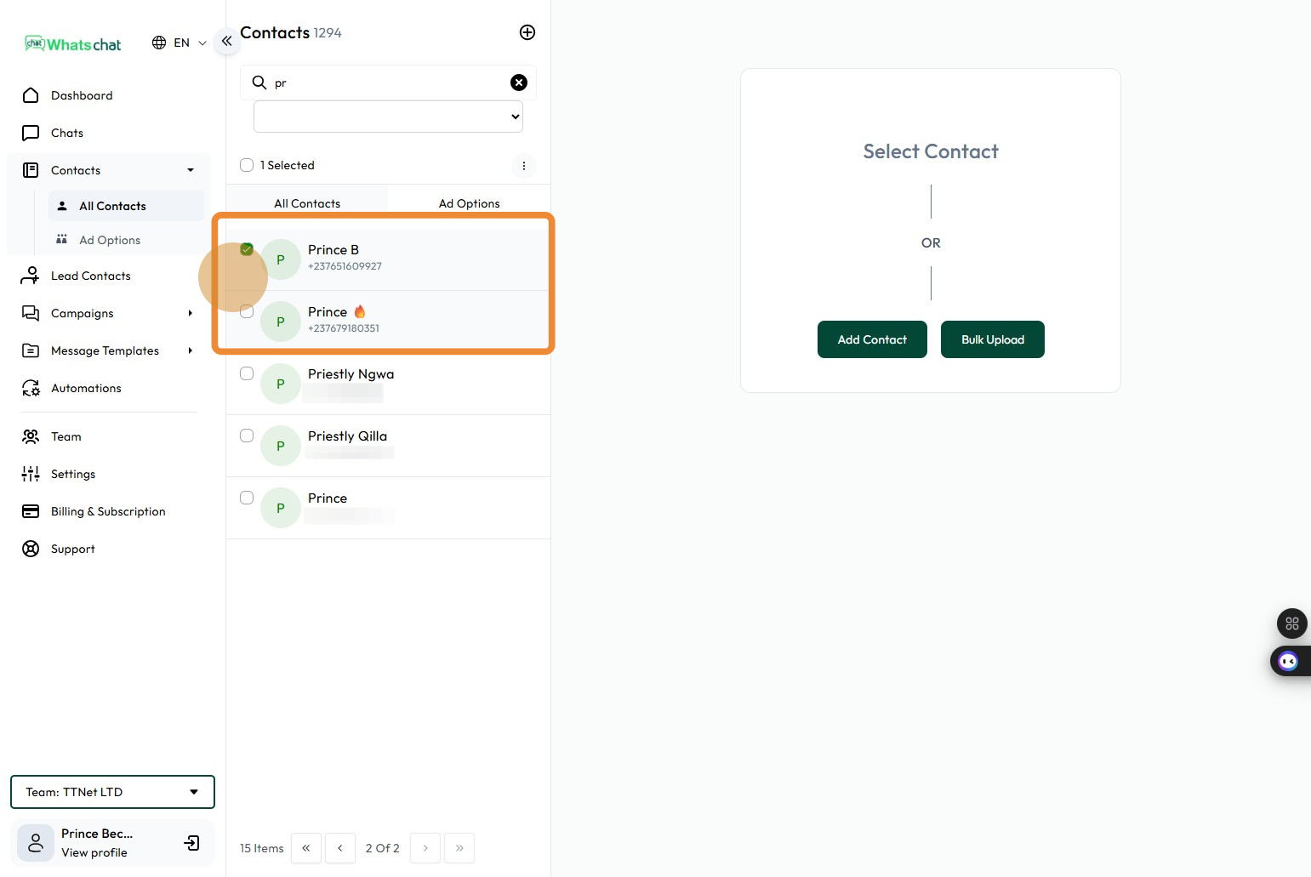The height and width of the screenshot is (877, 1311).
Task: Click the contact search input field
Action: pyautogui.click(x=387, y=83)
